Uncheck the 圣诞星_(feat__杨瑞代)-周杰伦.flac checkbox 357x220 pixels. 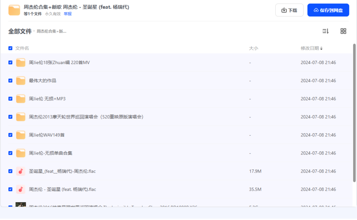pyautogui.click(x=10, y=171)
